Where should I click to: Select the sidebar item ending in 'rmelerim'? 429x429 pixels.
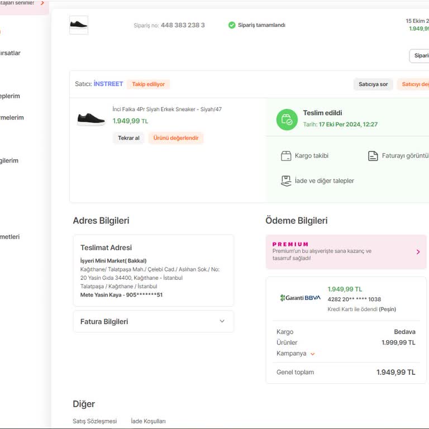pos(12,118)
